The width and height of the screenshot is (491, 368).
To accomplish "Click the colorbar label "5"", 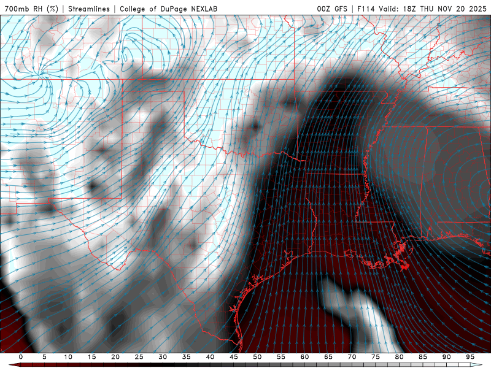I will 44,357.
